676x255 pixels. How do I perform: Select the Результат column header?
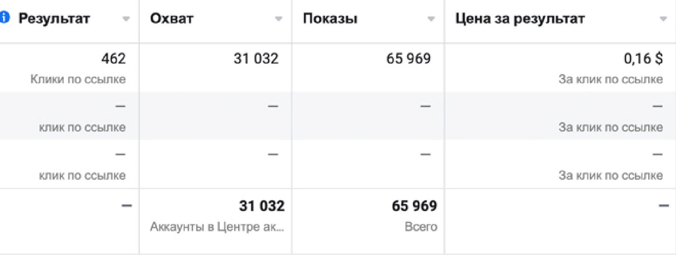tap(54, 19)
